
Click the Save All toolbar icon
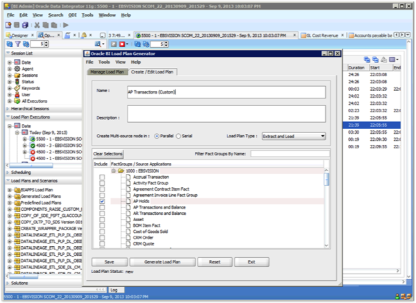(25, 25)
